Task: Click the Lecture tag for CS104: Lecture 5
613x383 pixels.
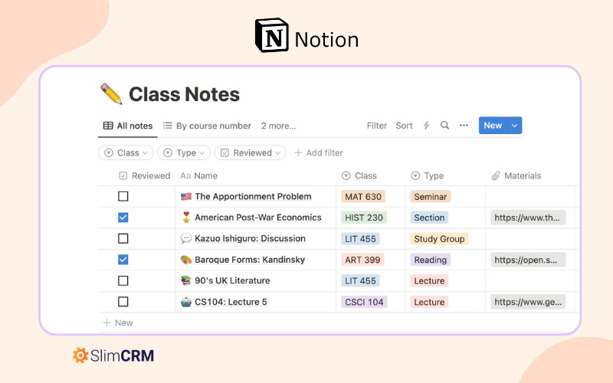Action: coord(429,302)
